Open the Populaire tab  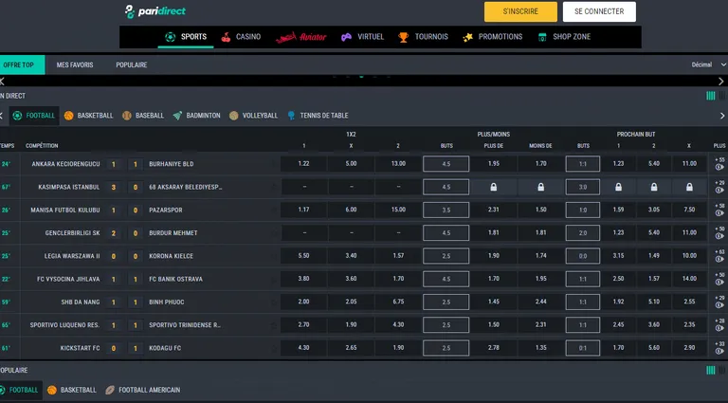point(131,64)
